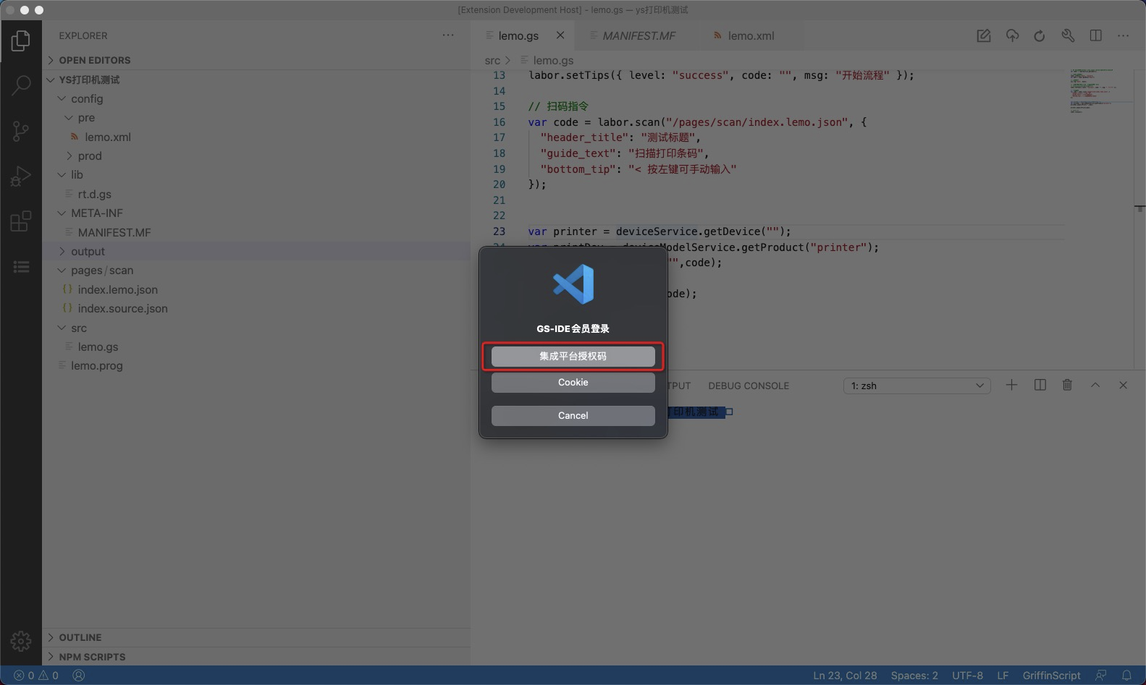Expand the OPEN EDITORS section
The image size is (1146, 685).
256,60
